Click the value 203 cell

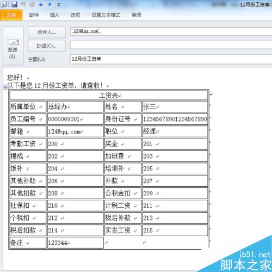tap(175, 156)
